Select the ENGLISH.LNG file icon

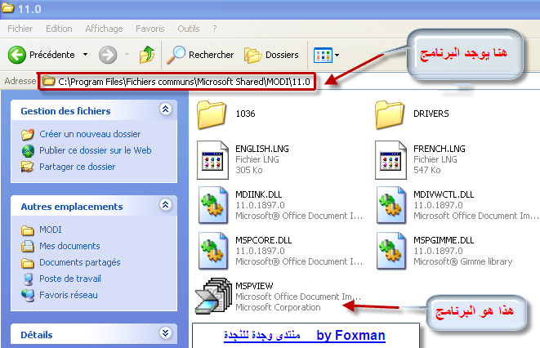[213, 160]
